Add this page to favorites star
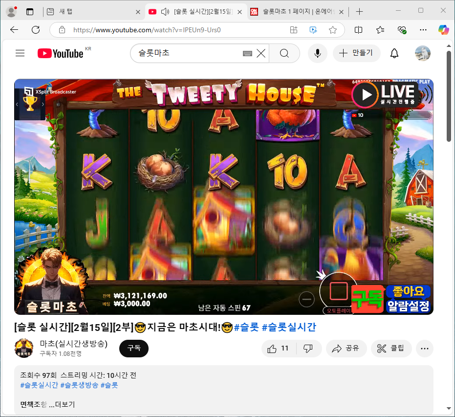The image size is (455, 417). 333,30
